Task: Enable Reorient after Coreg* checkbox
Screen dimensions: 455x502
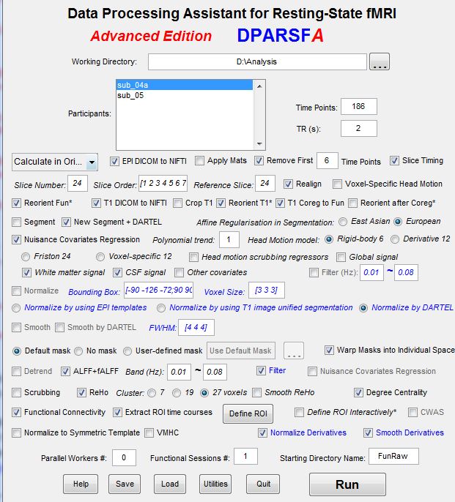Action: (x=352, y=203)
